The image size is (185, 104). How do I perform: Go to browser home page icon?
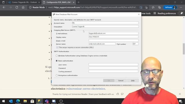coord(23,7)
